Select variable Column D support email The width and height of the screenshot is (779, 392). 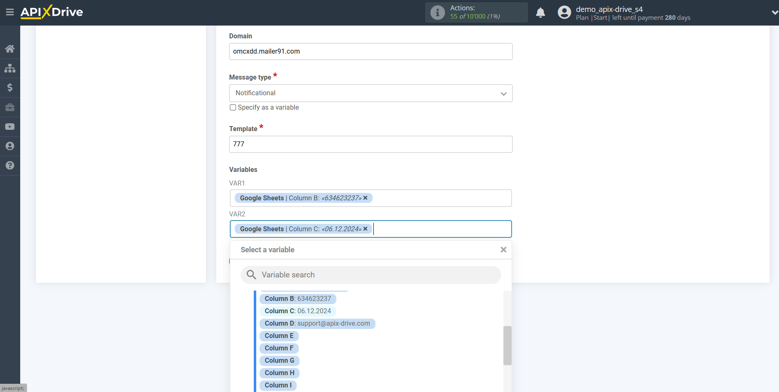coord(317,324)
